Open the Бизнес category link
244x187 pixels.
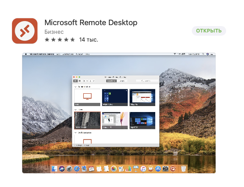54,32
